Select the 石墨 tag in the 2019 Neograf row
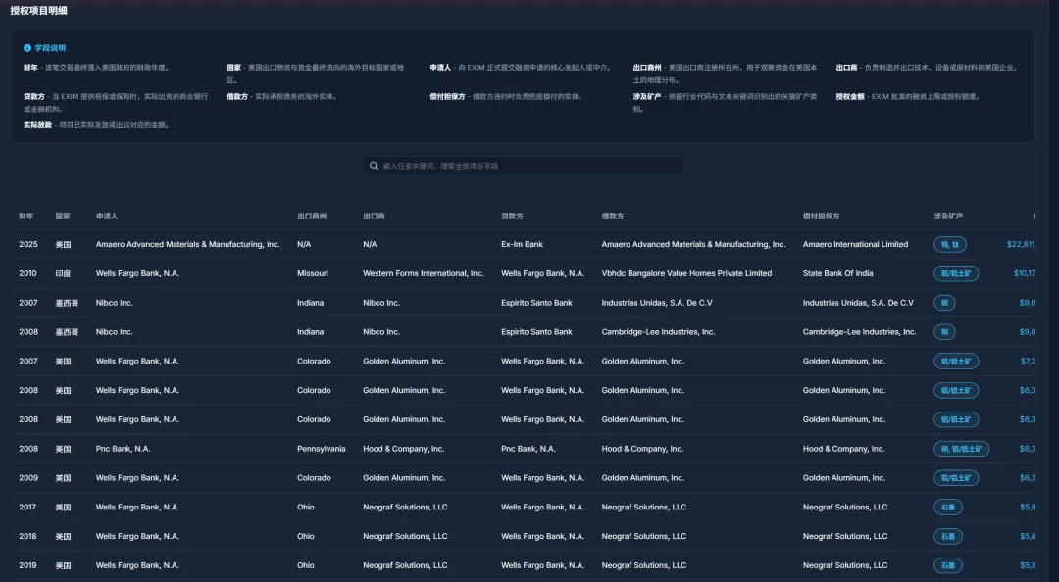Screen dimensions: 1059x582 tap(947, 565)
